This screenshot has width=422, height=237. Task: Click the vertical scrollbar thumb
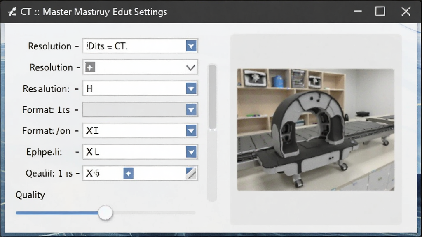click(212, 97)
